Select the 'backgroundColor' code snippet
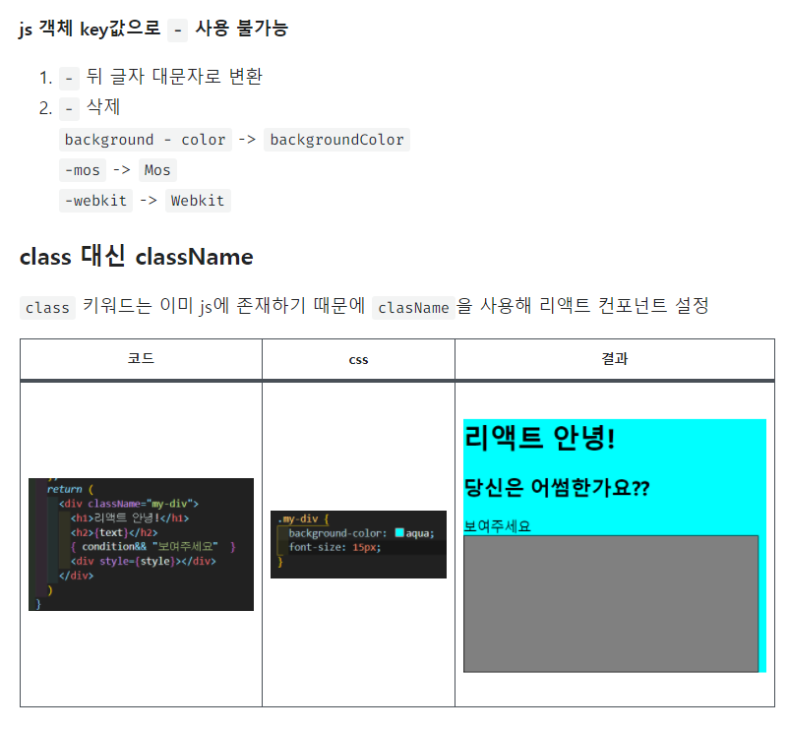 (x=336, y=140)
